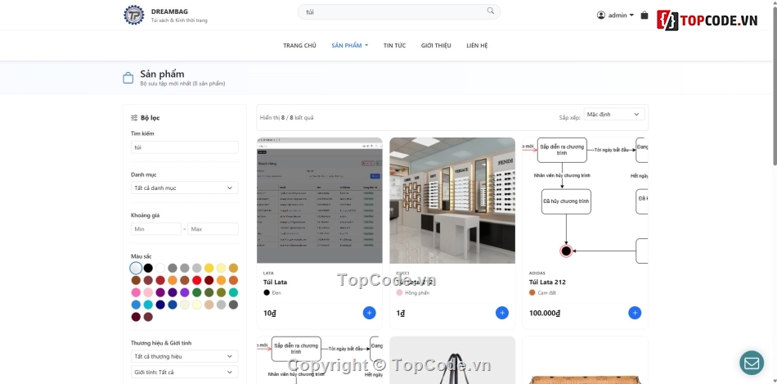This screenshot has width=777, height=384.
Task: Go to Trang chủ in navigation
Action: point(300,46)
